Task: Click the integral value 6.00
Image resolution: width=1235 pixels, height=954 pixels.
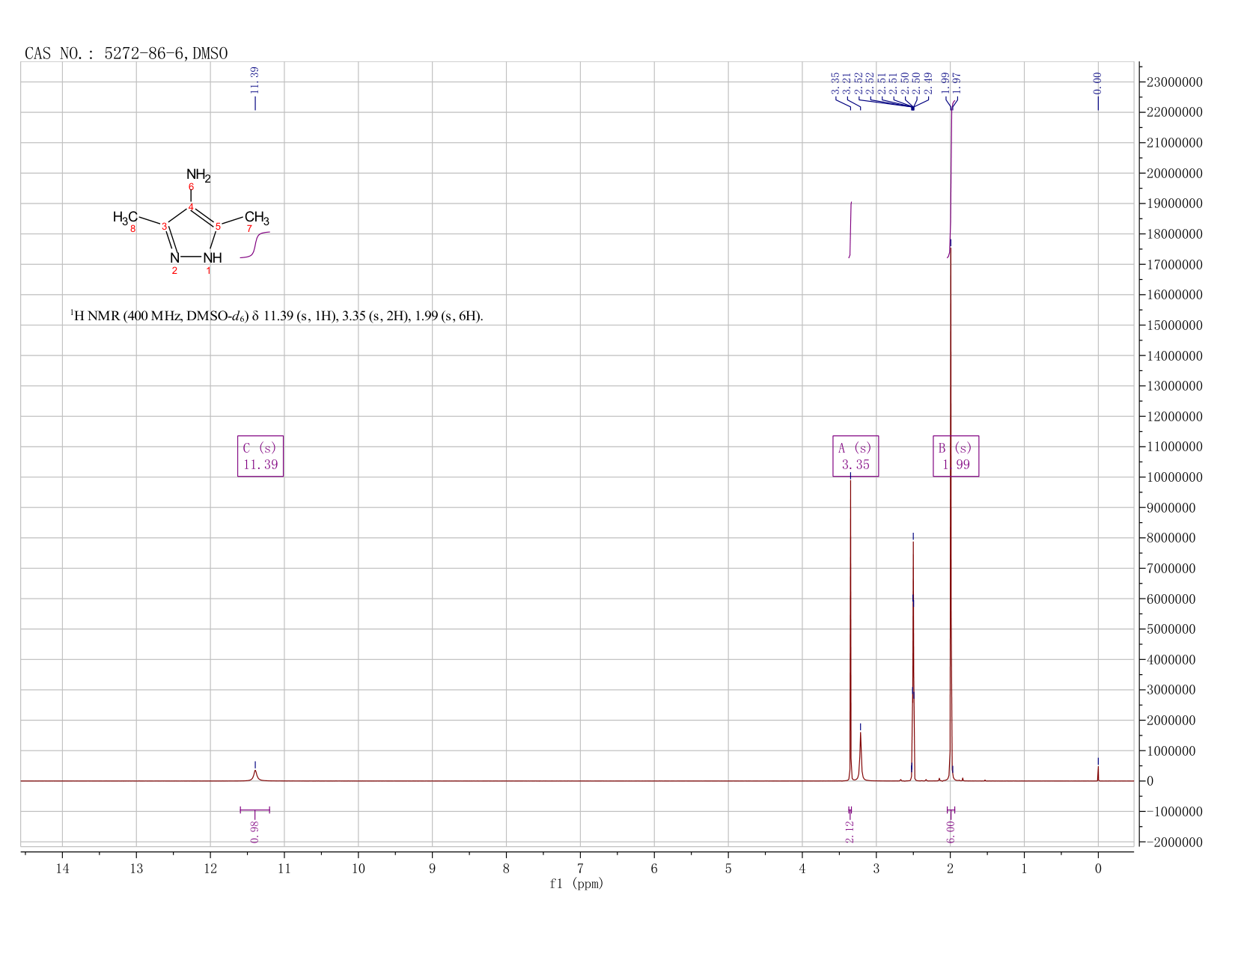Action: [x=951, y=831]
